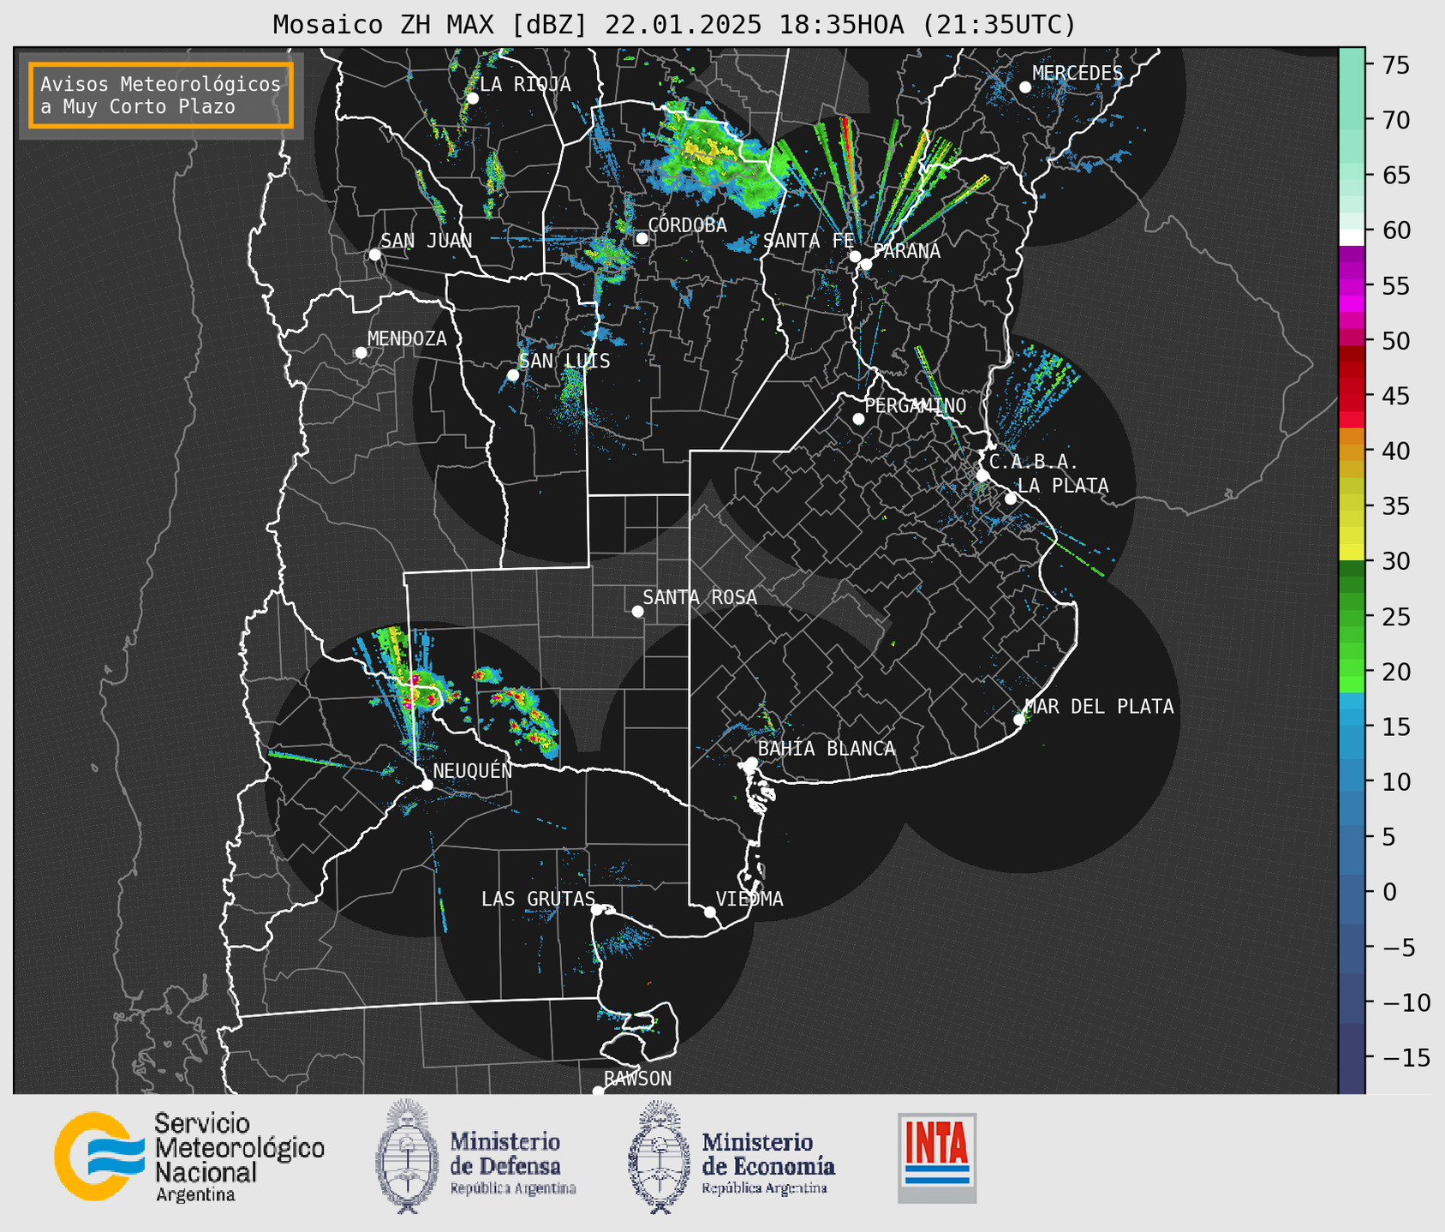Click the Servicio Meteorológico Nacional logo
The width and height of the screenshot is (1445, 1232).
(189, 1157)
